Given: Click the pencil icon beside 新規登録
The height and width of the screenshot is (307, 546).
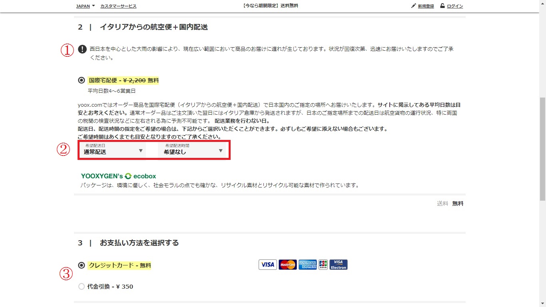Looking at the screenshot, I should point(413,6).
